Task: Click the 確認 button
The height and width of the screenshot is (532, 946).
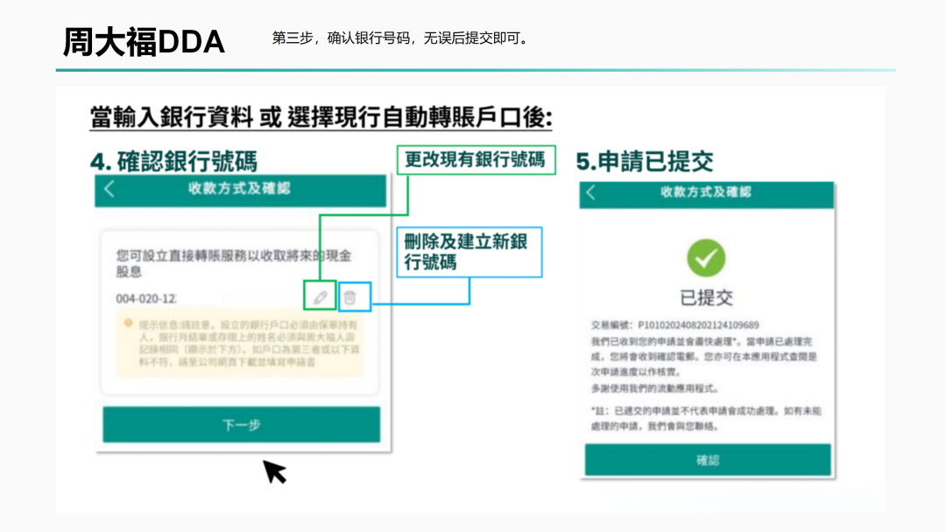Action: [708, 460]
